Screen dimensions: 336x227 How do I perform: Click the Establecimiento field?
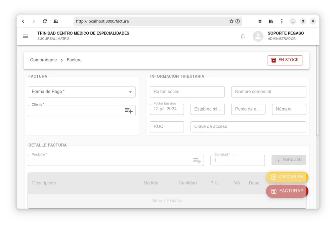click(x=208, y=109)
